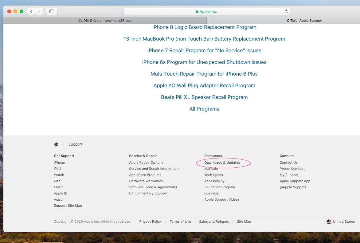The image size is (360, 243).
Task: Open Accessibility under Resources
Action: (214, 181)
